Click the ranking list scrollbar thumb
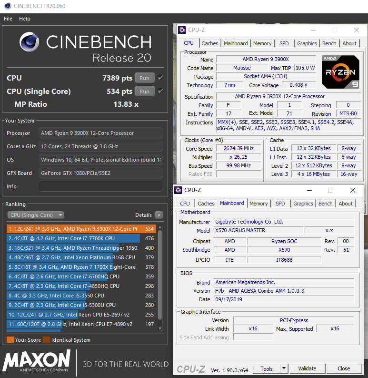 [x=160, y=275]
